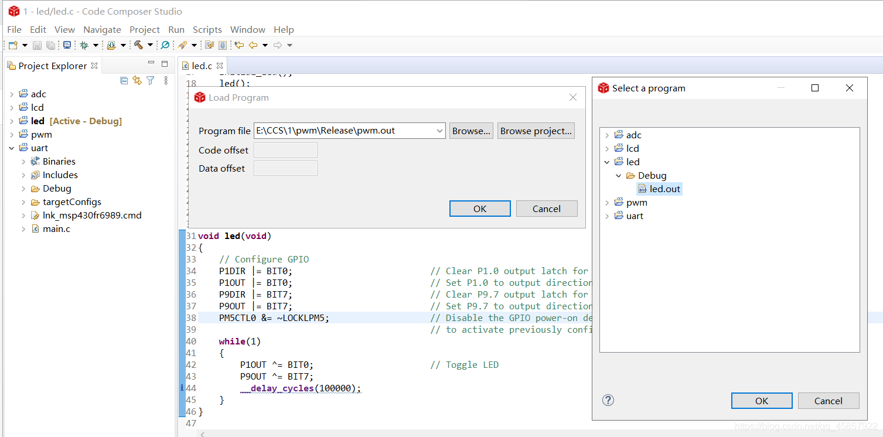883x437 pixels.
Task: Click the Back navigation arrow icon
Action: point(253,45)
